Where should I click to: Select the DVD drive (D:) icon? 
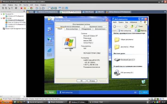(x=117, y=72)
